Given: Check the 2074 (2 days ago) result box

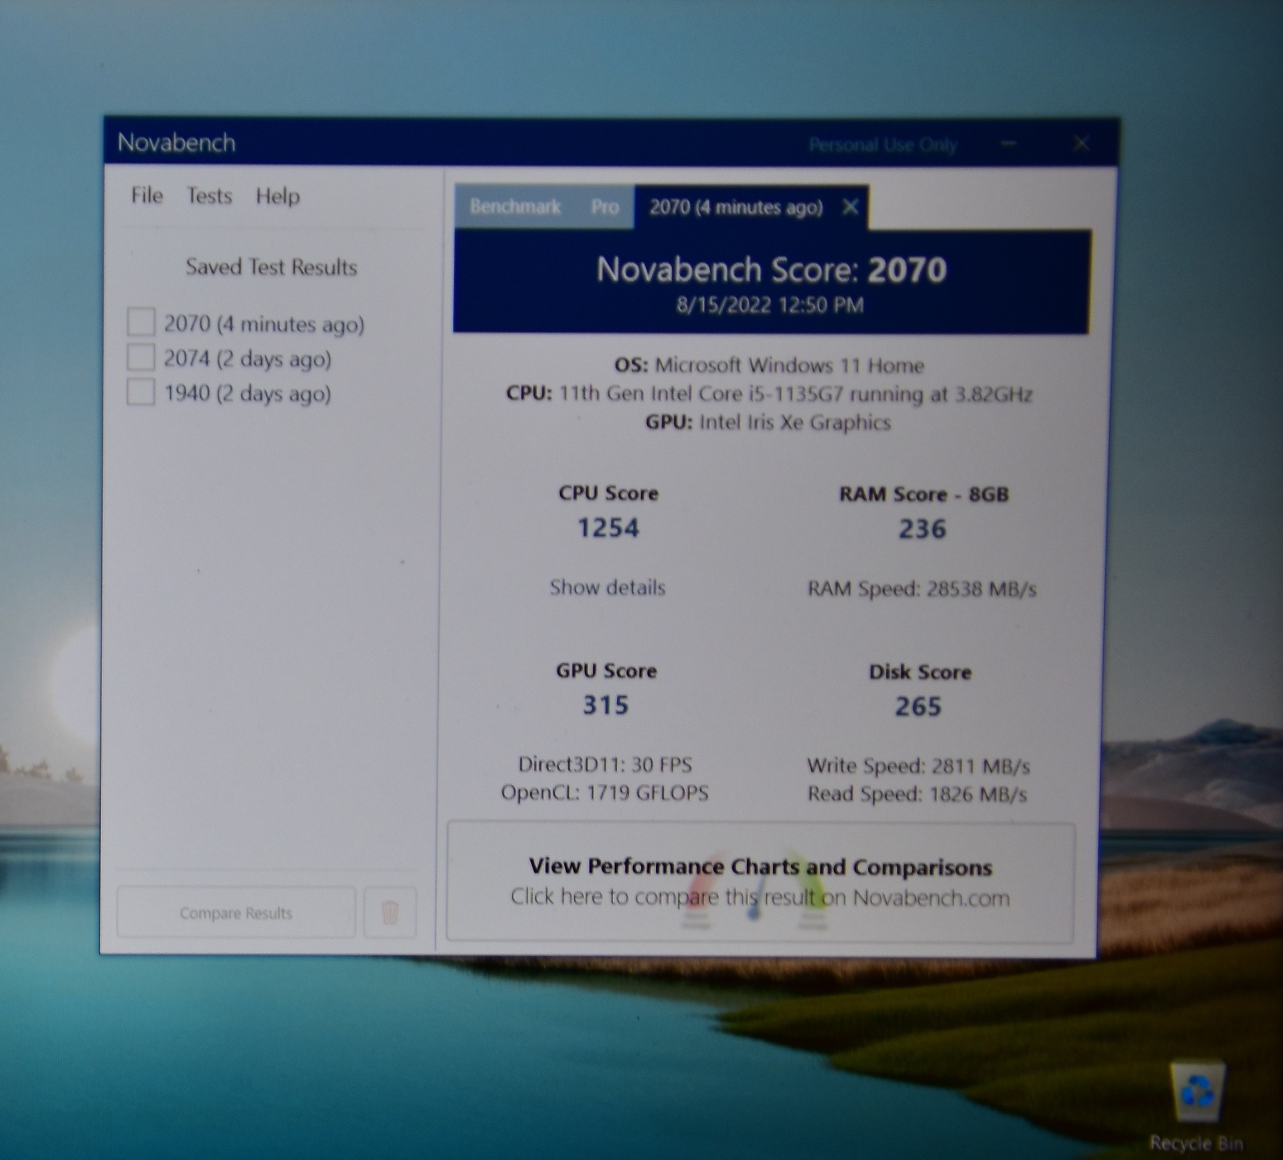Looking at the screenshot, I should [141, 357].
